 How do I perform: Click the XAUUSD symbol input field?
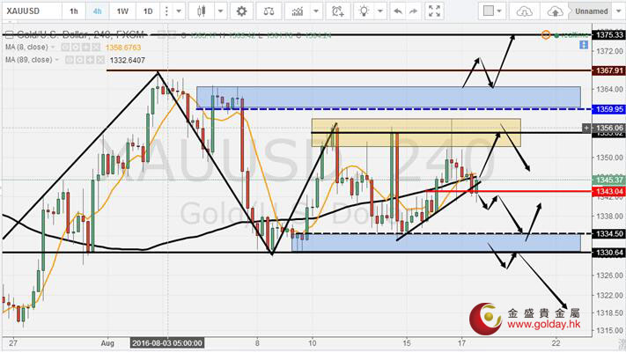tap(29, 11)
